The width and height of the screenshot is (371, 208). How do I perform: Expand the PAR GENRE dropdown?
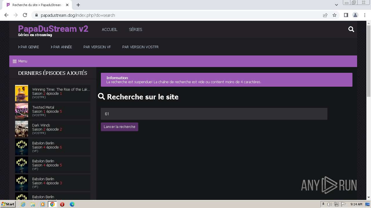28,47
